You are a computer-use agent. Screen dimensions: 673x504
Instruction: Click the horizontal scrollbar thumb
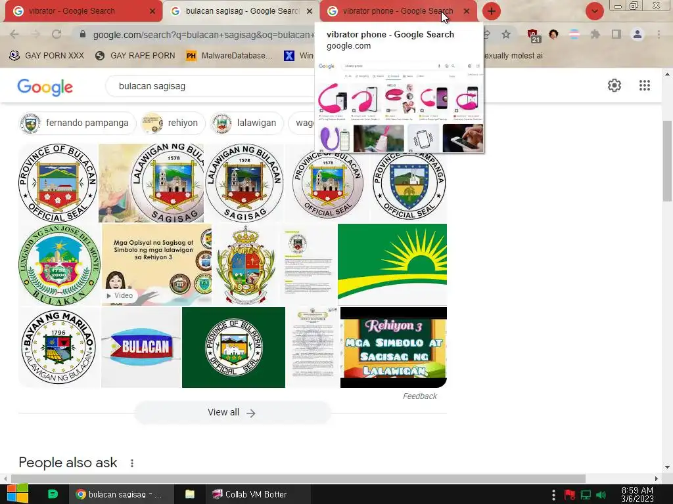[x=298, y=478]
